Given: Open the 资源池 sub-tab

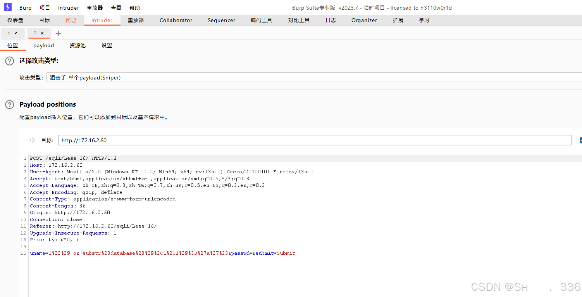Looking at the screenshot, I should [x=77, y=45].
